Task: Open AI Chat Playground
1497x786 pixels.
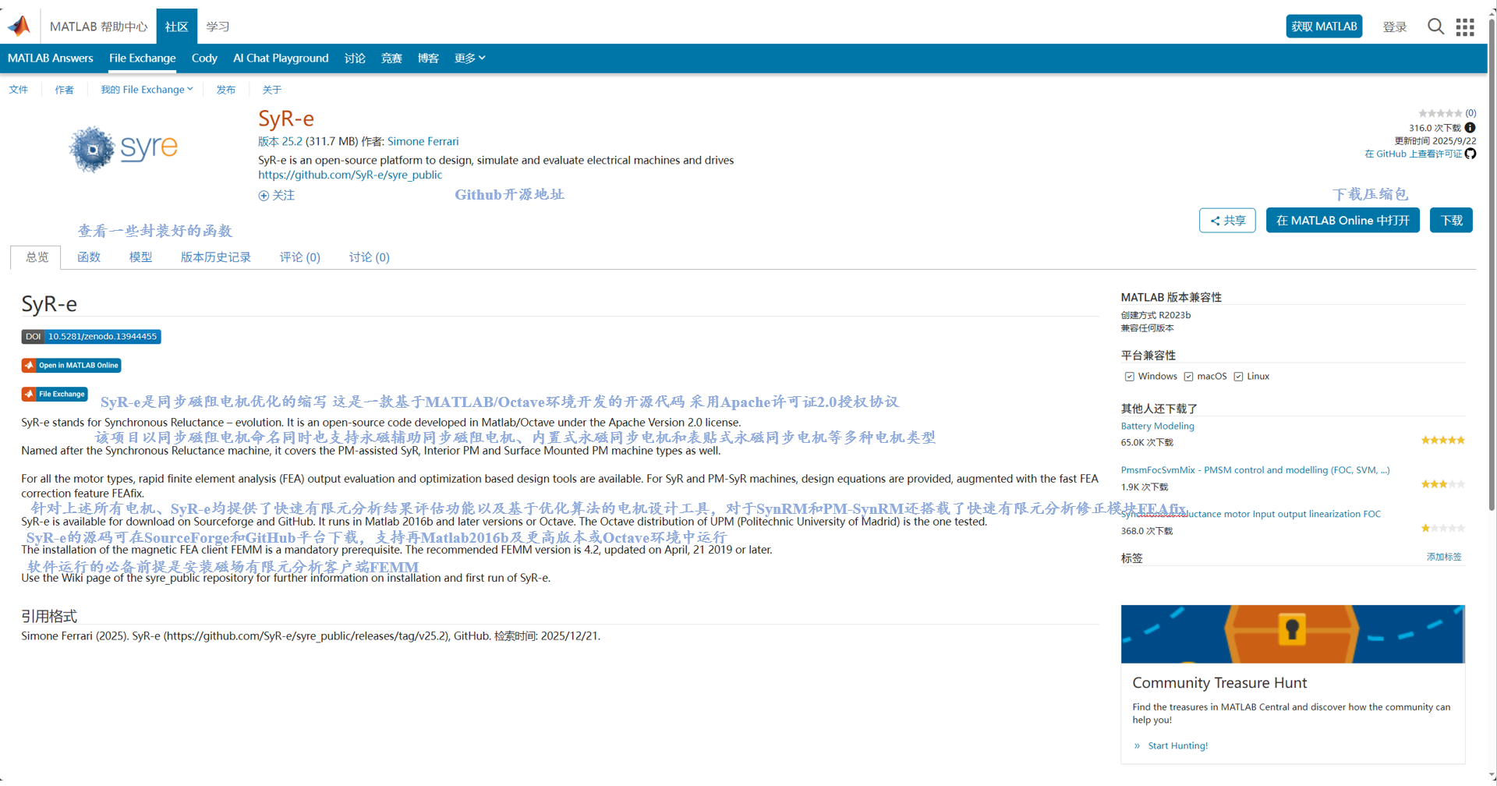Action: point(281,58)
